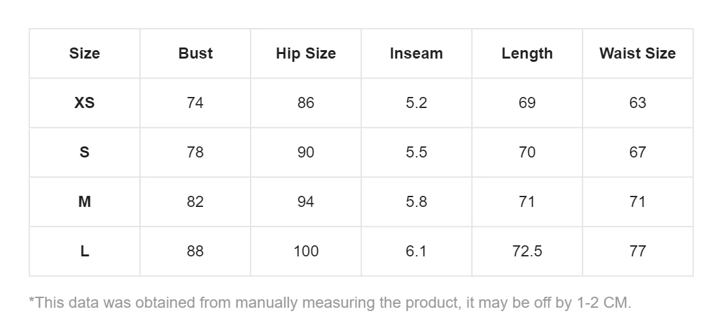Click the XS bust value 74
Screen dimensions: 716x326
pyautogui.click(x=195, y=103)
